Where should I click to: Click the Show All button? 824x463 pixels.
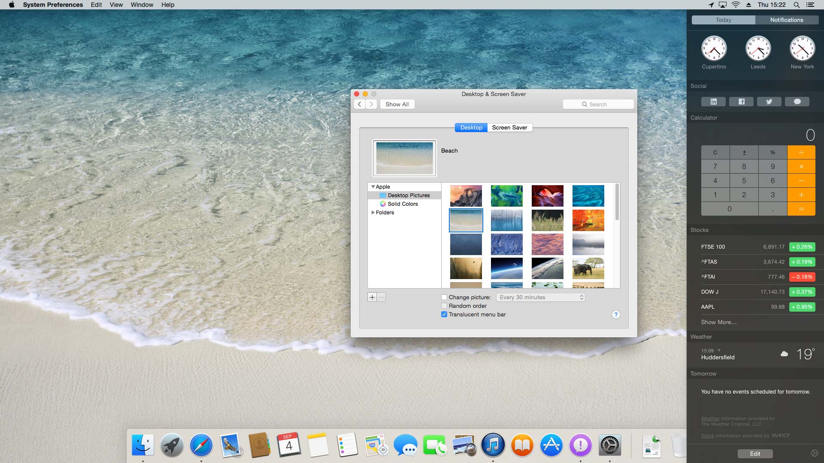coord(397,104)
